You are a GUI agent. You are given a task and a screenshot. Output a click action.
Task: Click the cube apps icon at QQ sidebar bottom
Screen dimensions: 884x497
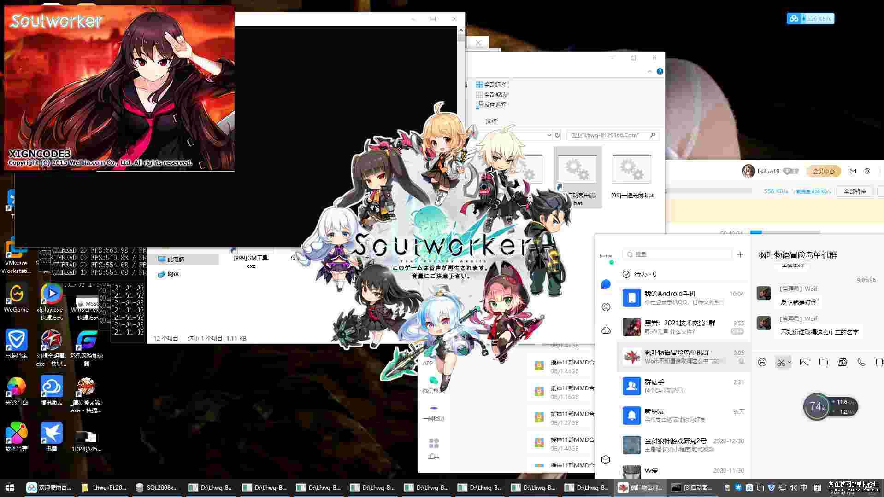point(606,459)
